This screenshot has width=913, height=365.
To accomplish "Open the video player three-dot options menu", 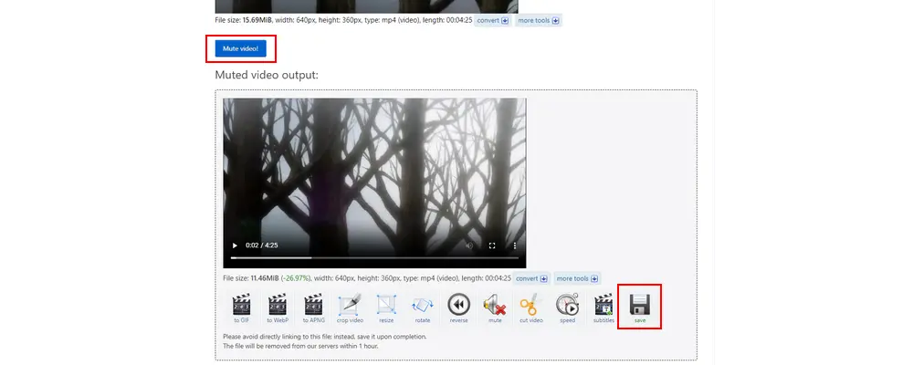I will (x=514, y=245).
